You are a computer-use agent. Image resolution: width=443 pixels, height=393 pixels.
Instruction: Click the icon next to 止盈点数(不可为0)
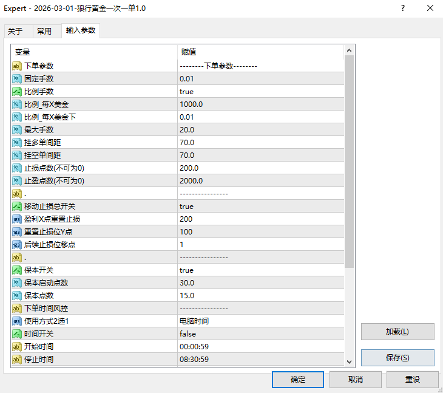(16, 180)
